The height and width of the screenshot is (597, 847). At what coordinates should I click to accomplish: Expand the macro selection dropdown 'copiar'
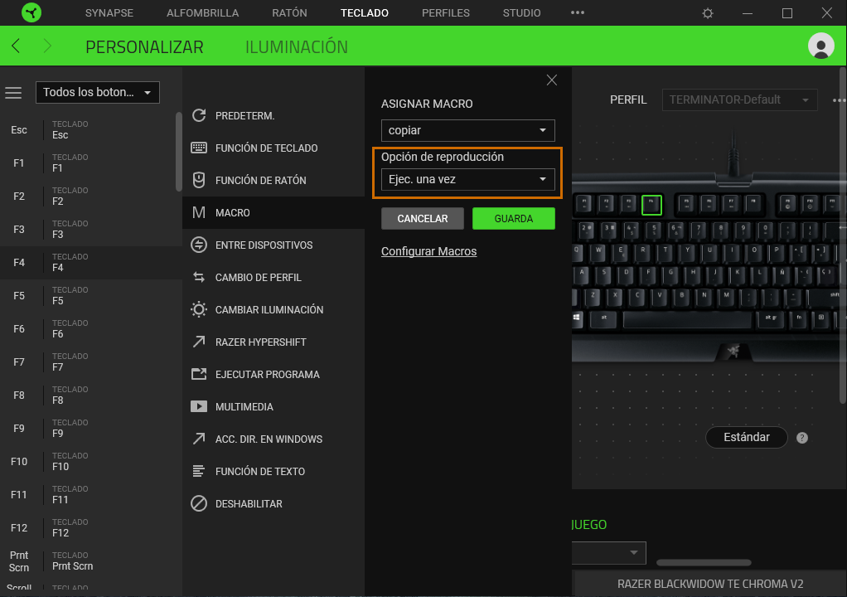(467, 131)
